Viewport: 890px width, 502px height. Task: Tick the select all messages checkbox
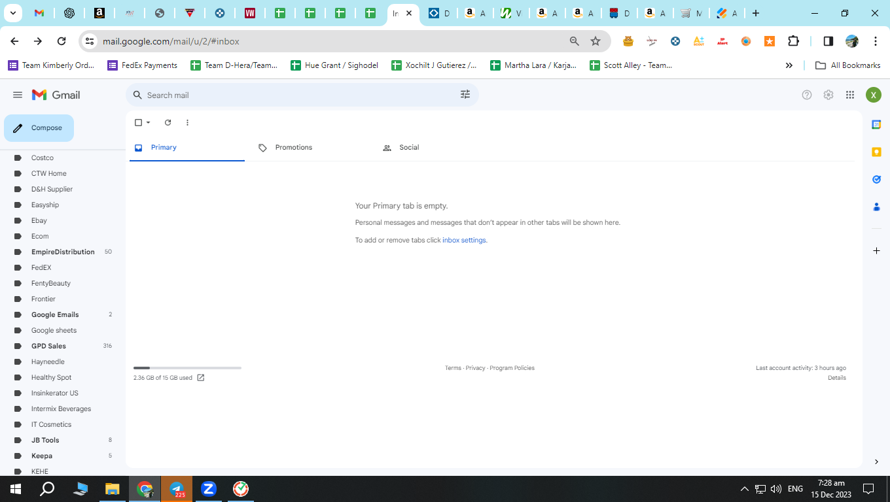point(138,122)
